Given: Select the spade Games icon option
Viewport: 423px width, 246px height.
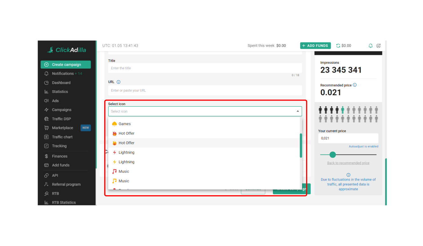Looking at the screenshot, I should [125, 124].
